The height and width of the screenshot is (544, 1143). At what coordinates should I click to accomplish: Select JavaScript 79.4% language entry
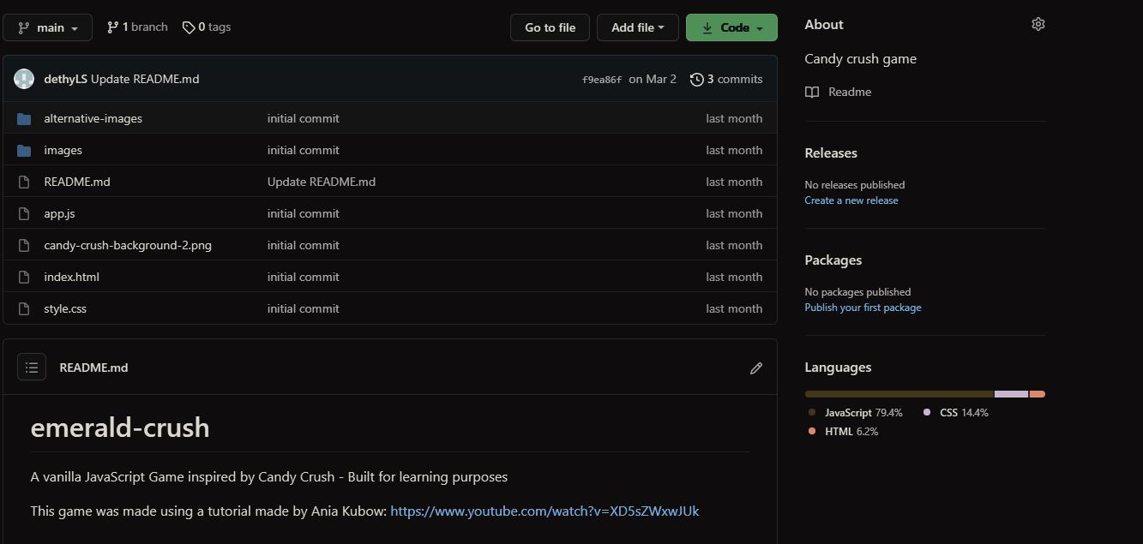coord(856,413)
